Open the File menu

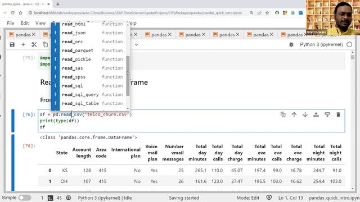(10, 23)
